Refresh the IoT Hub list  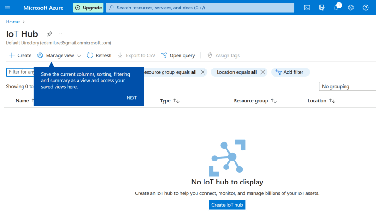tap(99, 55)
